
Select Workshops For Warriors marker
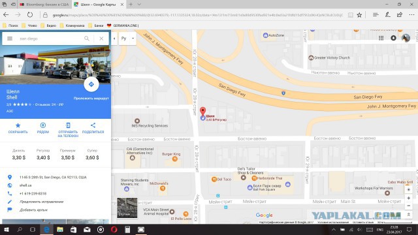pos(387,193)
